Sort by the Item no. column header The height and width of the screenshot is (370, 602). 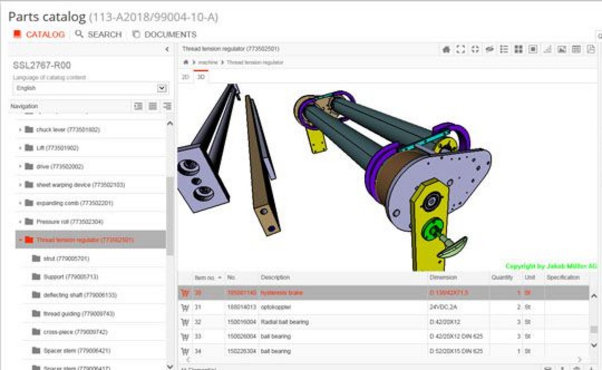(x=208, y=277)
